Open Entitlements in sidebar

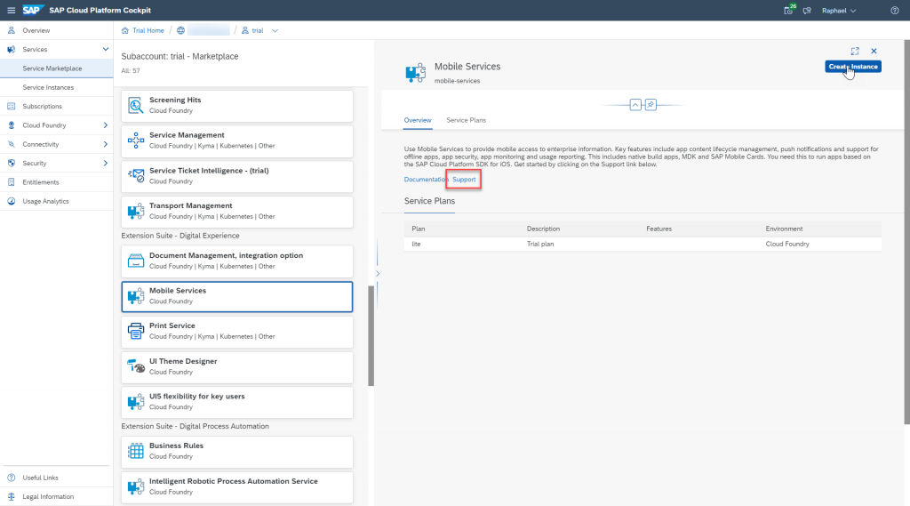(x=41, y=182)
